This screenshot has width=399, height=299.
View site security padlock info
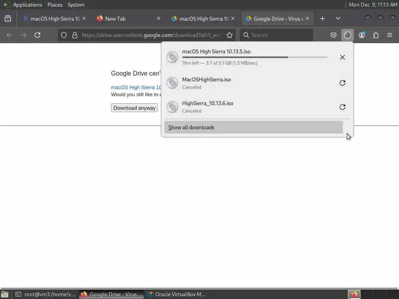coord(74,35)
